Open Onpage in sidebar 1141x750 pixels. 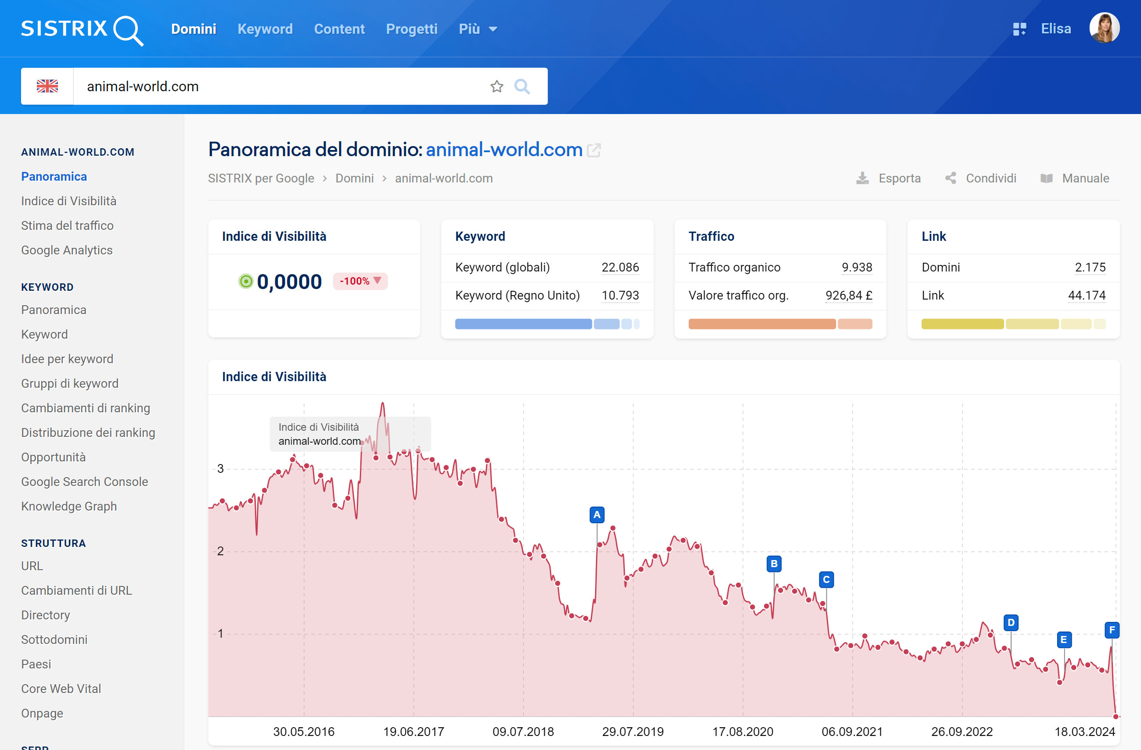coord(42,713)
